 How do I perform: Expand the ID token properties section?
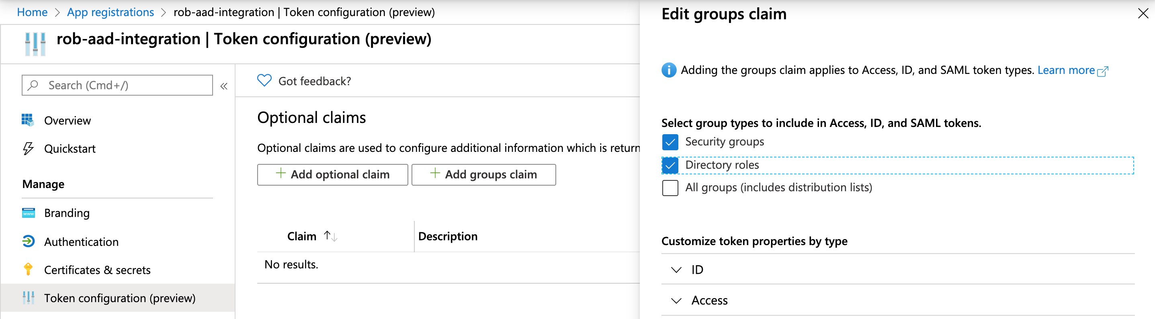(x=898, y=269)
